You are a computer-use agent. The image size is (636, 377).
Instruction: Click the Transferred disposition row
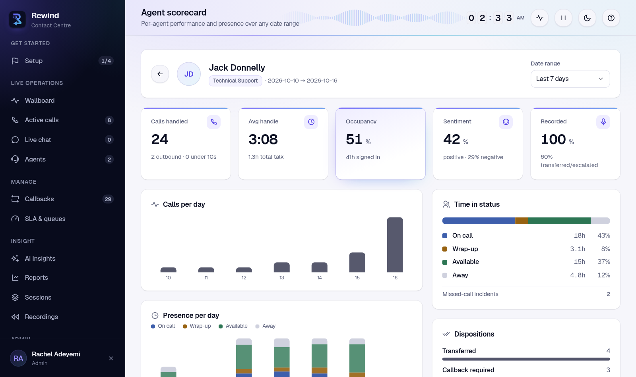[x=526, y=353]
